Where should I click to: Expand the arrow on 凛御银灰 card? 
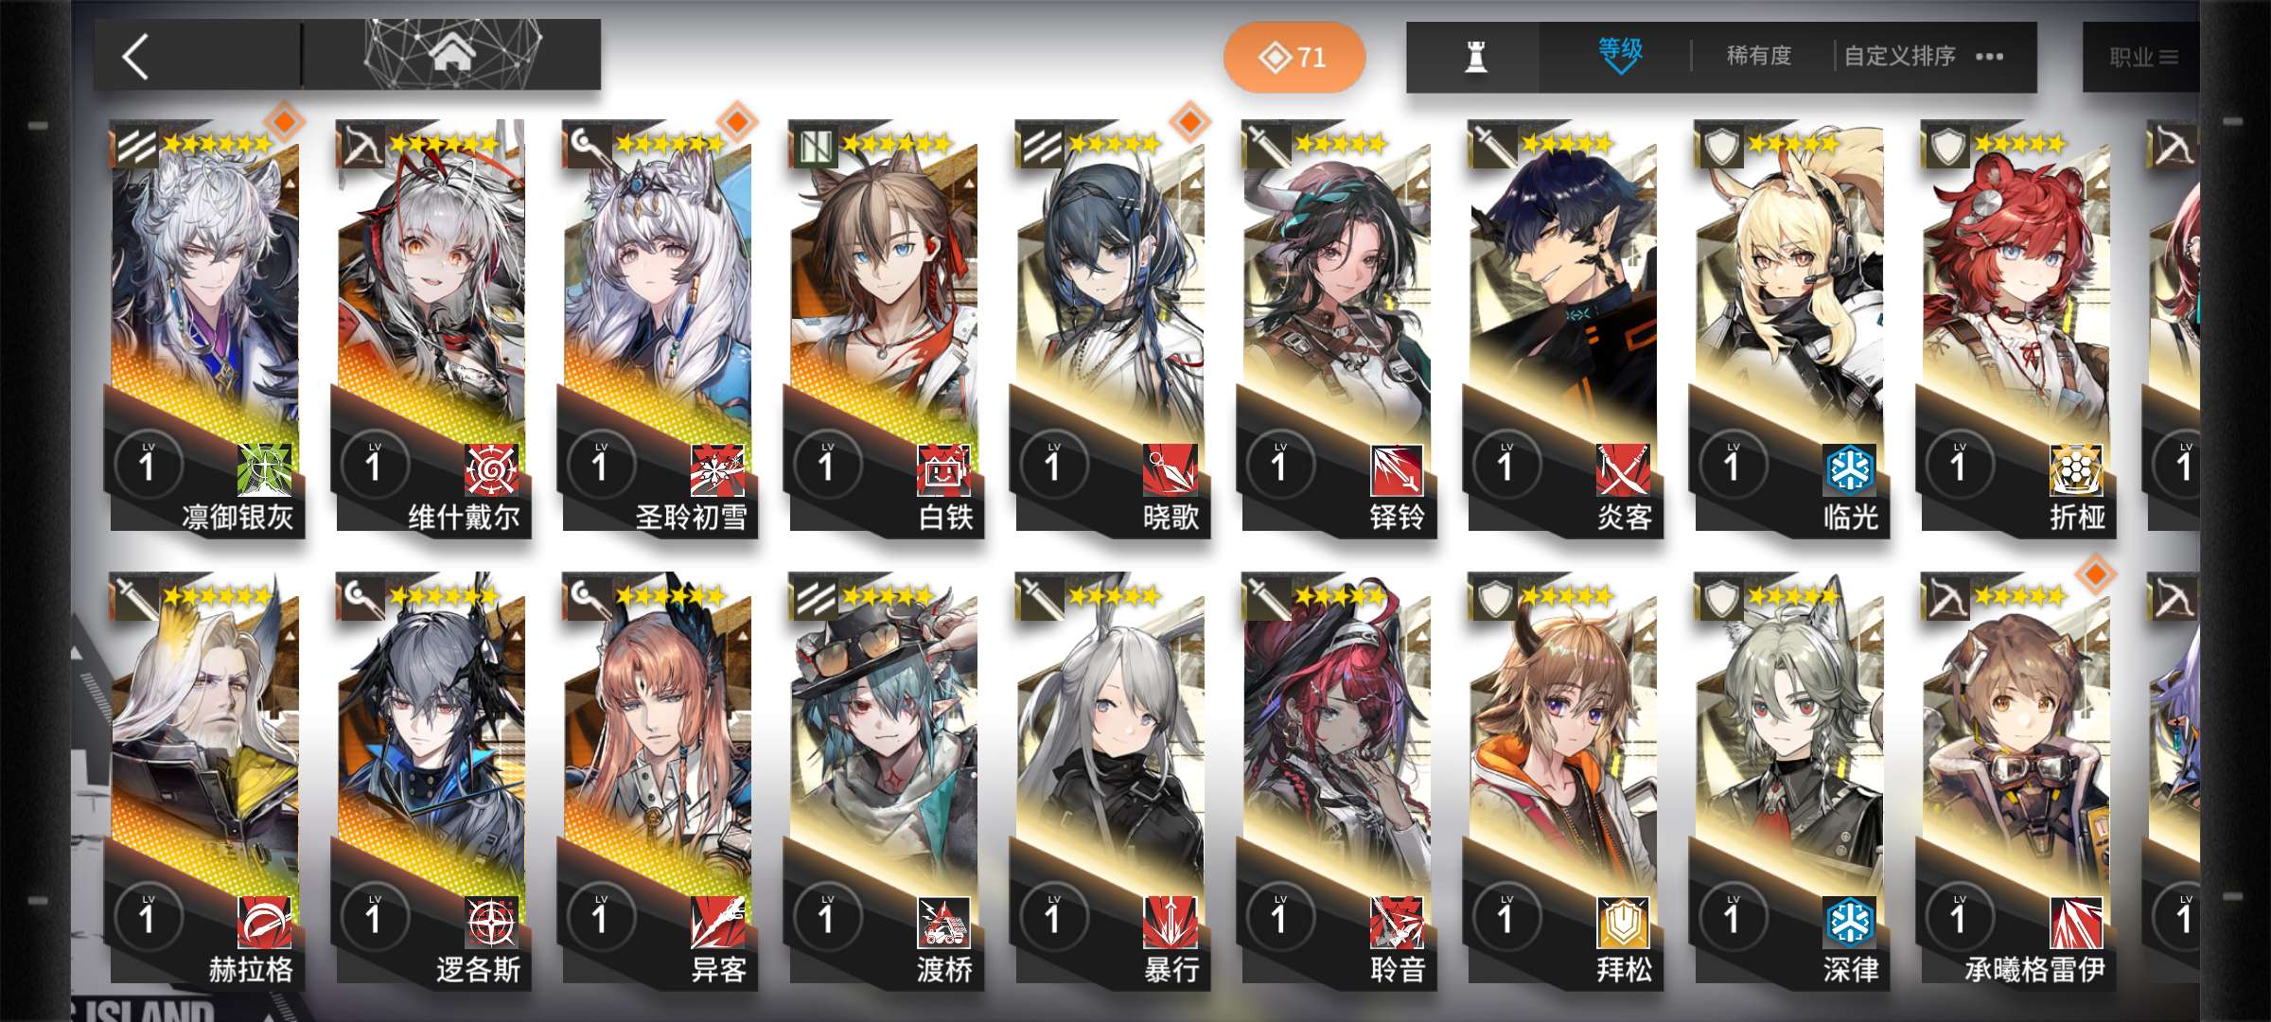289,184
